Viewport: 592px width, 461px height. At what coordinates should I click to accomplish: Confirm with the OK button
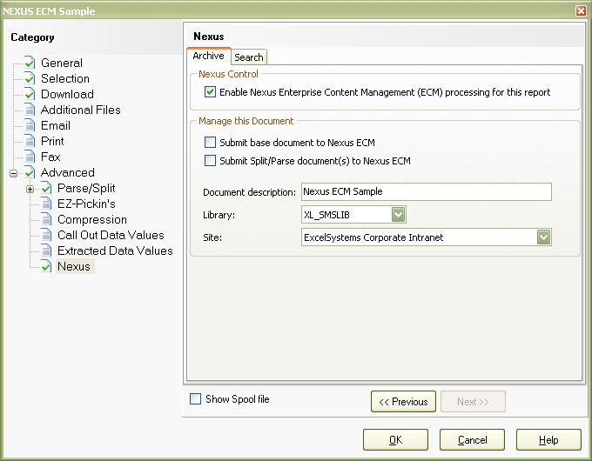(395, 440)
